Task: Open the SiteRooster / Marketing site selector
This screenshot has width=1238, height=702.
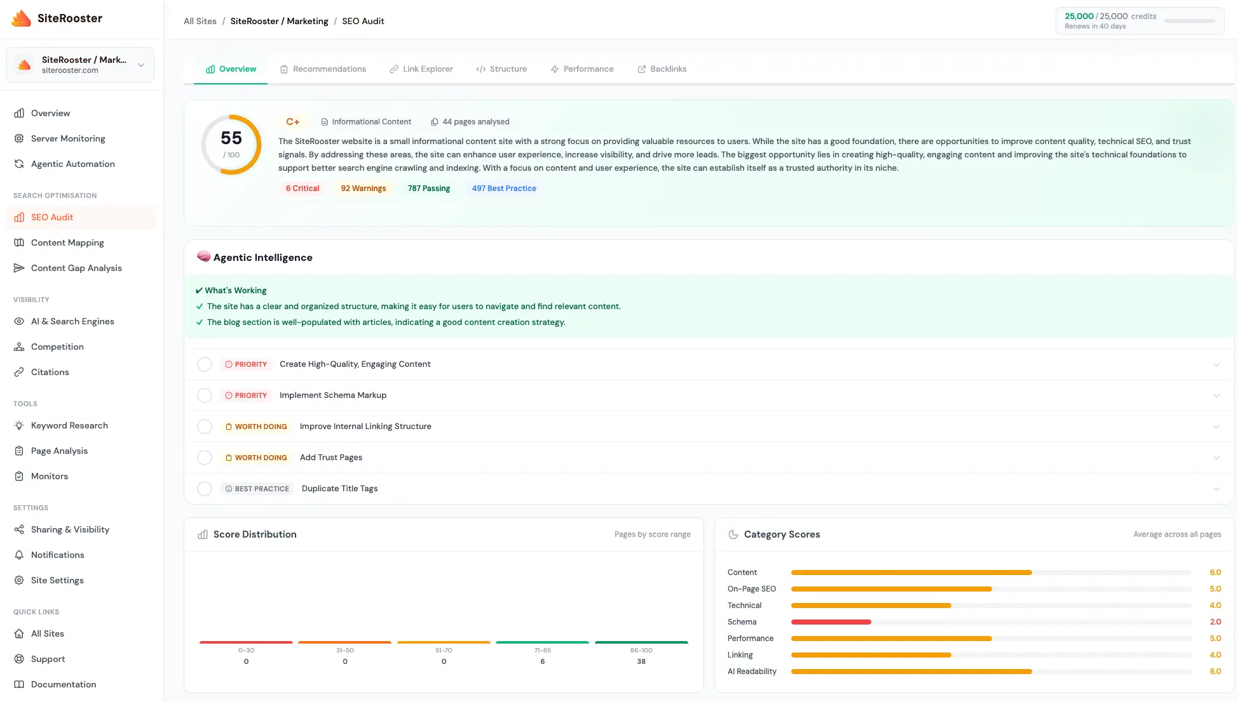Action: pos(80,65)
